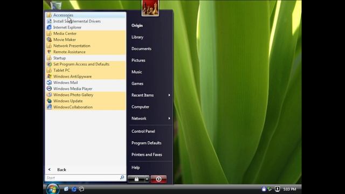Click the WindowsCollaboration icon
Screen dimensions: 345x194
click(49, 107)
